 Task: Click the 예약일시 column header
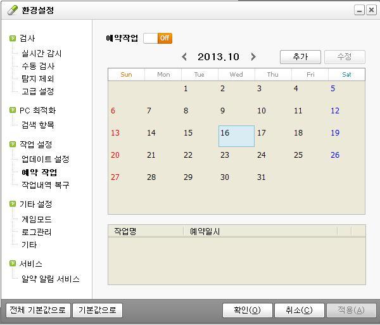[260, 231]
